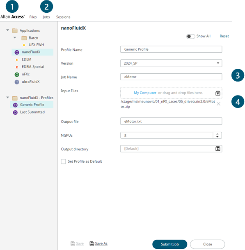Toggle the Show All switch

190,36
